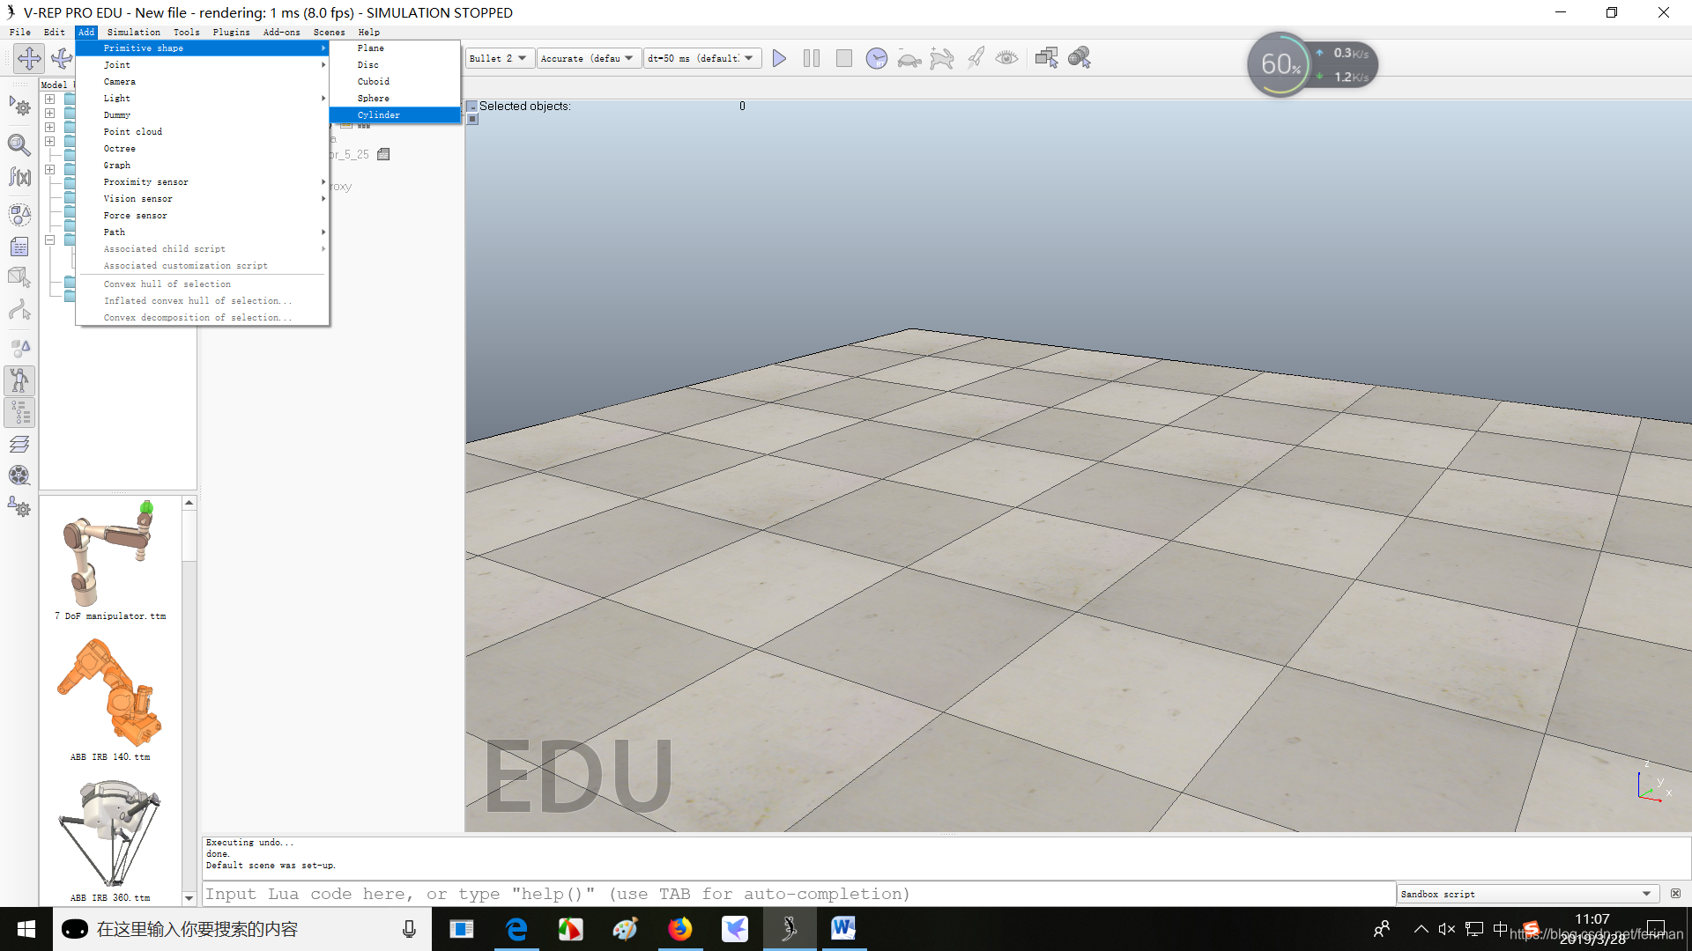Open the Add menu
This screenshot has width=1692, height=951.
pos(85,32)
